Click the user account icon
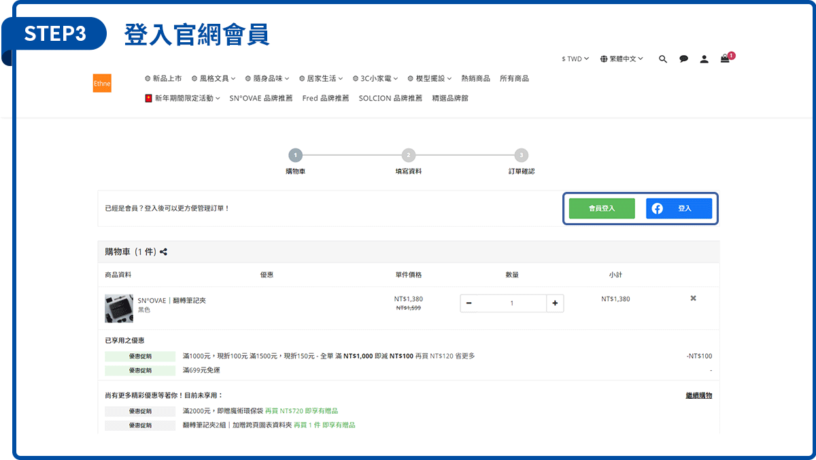Screen dimensions: 816x460 pos(704,59)
